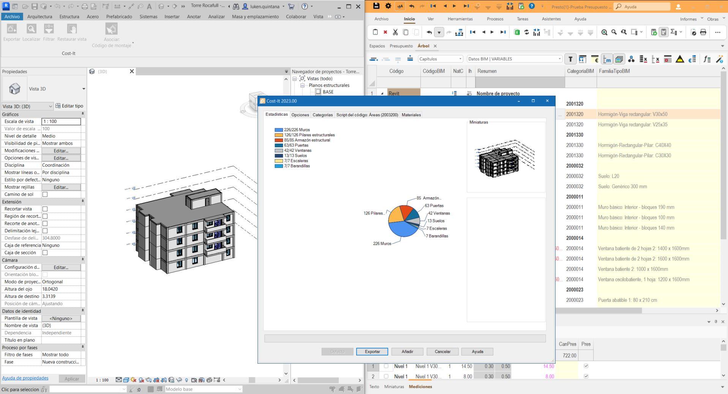Screen dimensions: 728x394
Task: Click the visual style cube icon in Revit view bar
Action: [126, 380]
